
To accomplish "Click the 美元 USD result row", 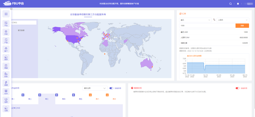I will coord(214,32).
